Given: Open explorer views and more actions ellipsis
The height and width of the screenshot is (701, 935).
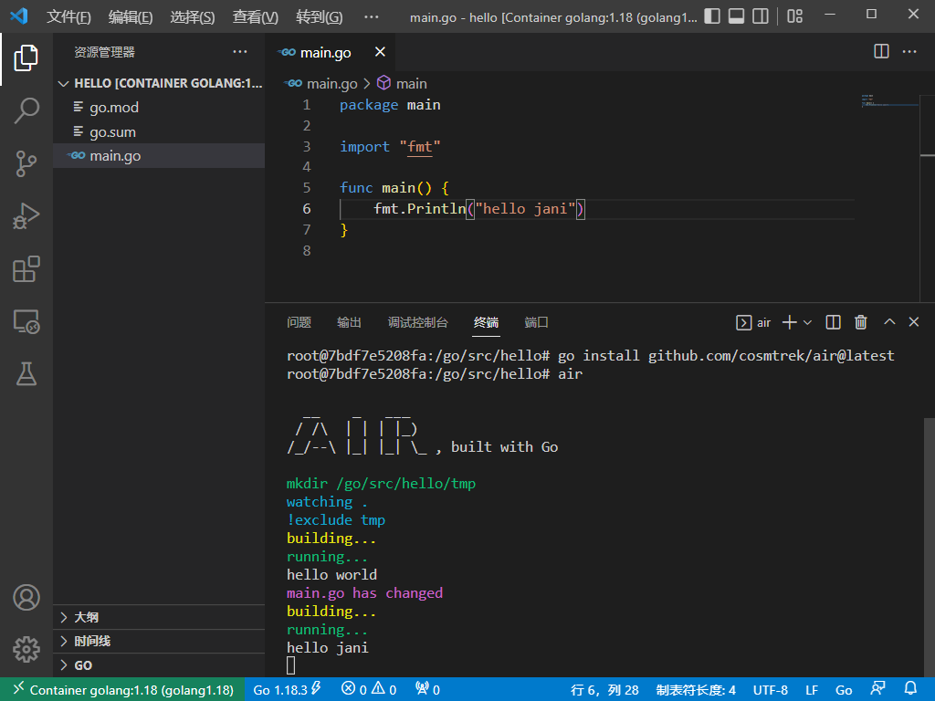Looking at the screenshot, I should (240, 52).
